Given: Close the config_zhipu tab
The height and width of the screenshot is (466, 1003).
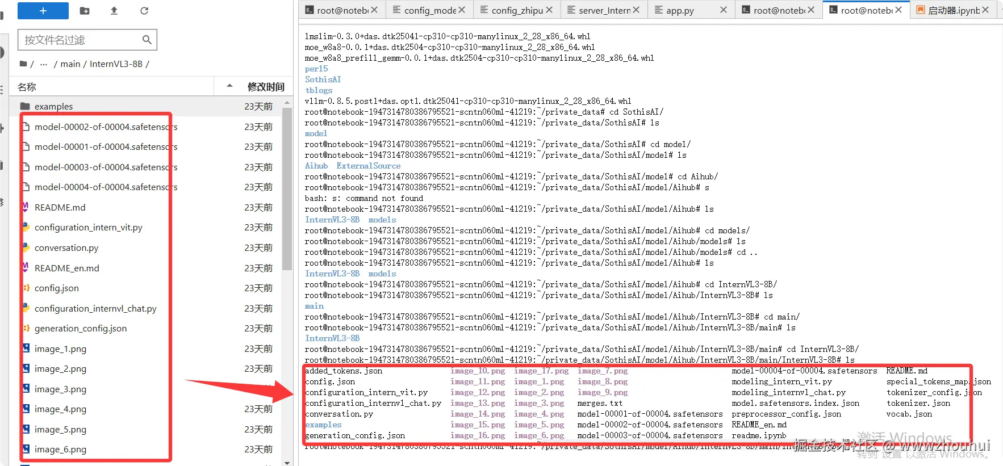Looking at the screenshot, I should pyautogui.click(x=549, y=10).
